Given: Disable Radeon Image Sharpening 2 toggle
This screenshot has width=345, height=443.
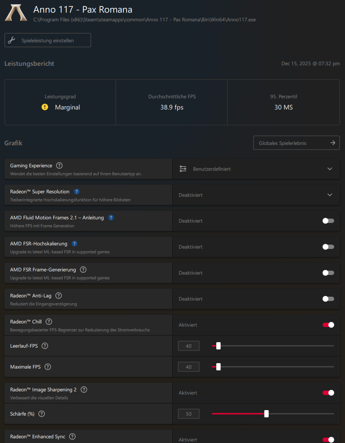Looking at the screenshot, I should pyautogui.click(x=328, y=393).
